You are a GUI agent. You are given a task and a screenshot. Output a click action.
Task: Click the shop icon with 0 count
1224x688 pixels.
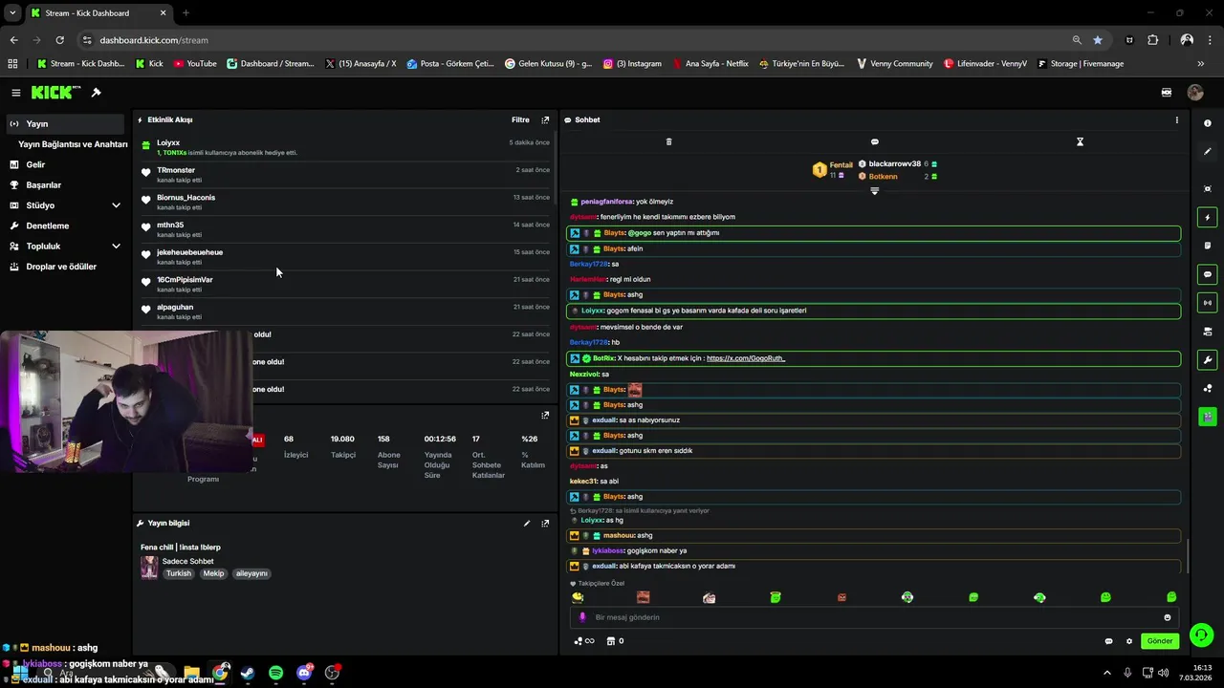point(616,641)
